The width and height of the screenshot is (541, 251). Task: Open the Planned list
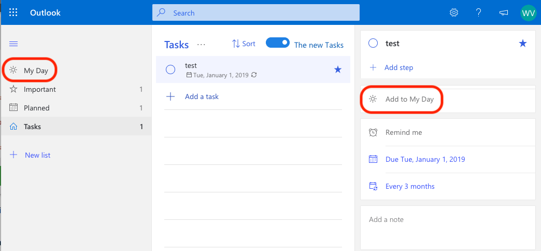tap(76, 108)
